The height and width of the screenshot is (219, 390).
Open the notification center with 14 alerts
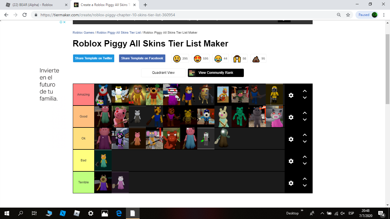tap(381, 213)
